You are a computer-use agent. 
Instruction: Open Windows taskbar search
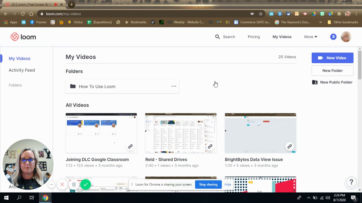tap(19, 198)
